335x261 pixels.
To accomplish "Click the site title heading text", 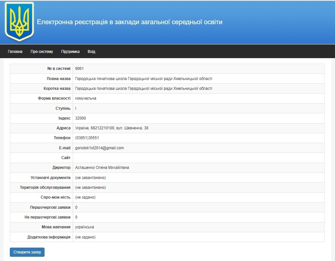I will click(x=130, y=22).
